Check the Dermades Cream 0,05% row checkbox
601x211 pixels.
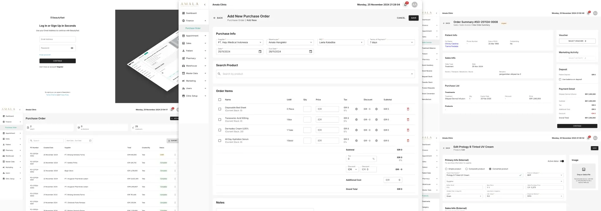220,130
